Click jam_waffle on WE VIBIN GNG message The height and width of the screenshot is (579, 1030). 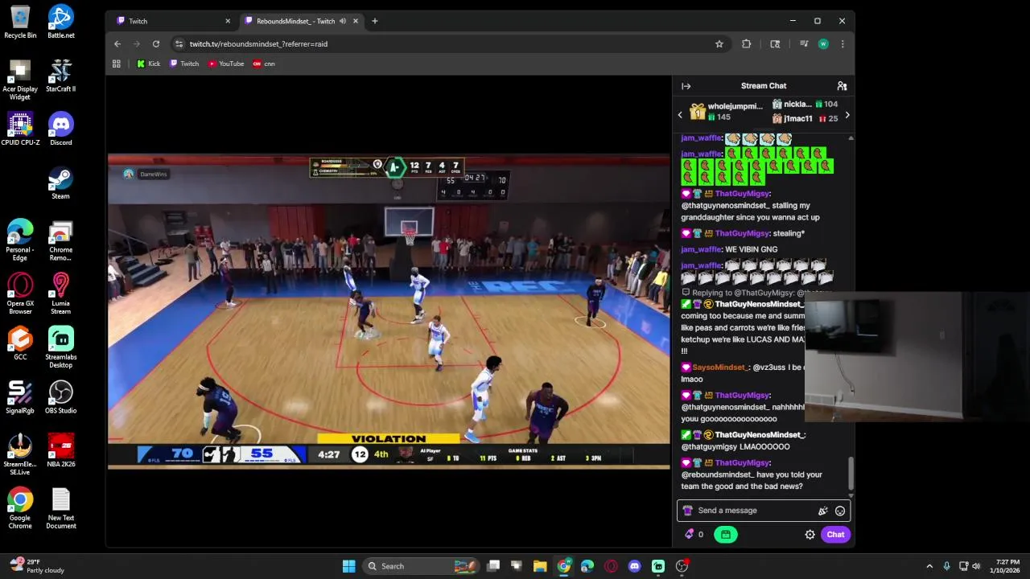(701, 249)
